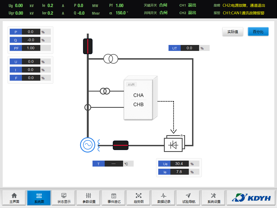Go to the 参数设置 parameter settings tab
Viewport: 277px width, 208px height.
89,198
